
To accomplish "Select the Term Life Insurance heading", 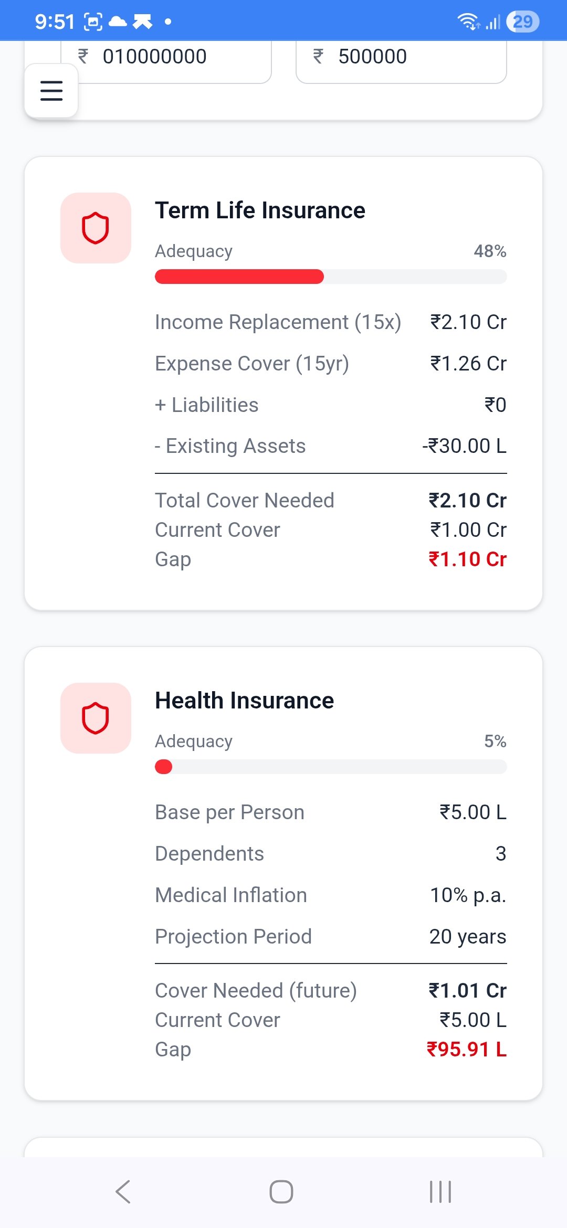I will (x=260, y=210).
